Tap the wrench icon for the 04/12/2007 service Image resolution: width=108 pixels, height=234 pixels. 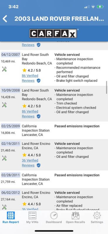click(x=4, y=69)
